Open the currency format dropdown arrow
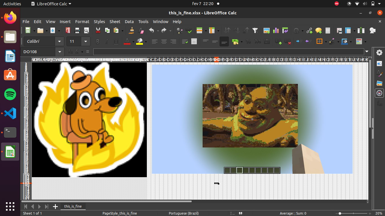This screenshot has width=385, height=216. [x=242, y=41]
